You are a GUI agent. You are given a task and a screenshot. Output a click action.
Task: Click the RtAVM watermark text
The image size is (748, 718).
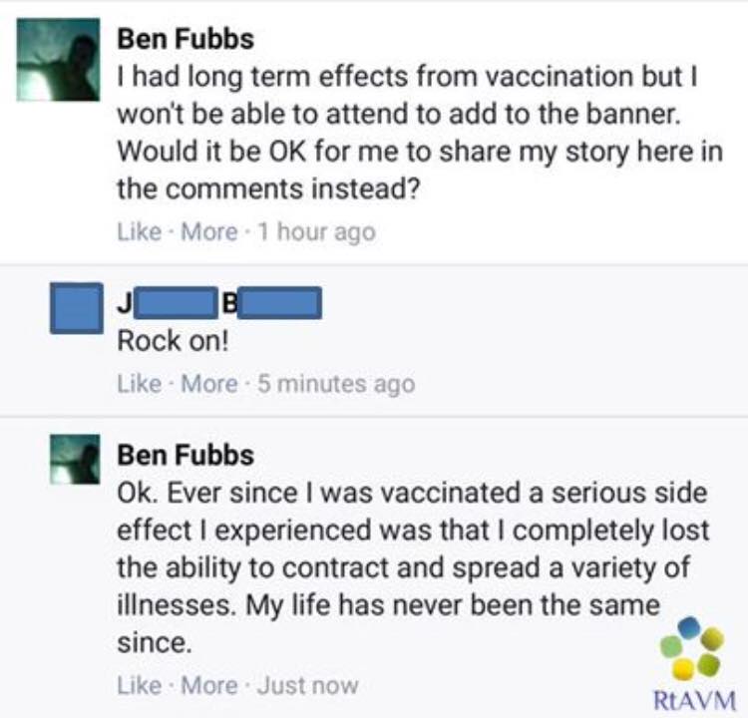(x=694, y=700)
